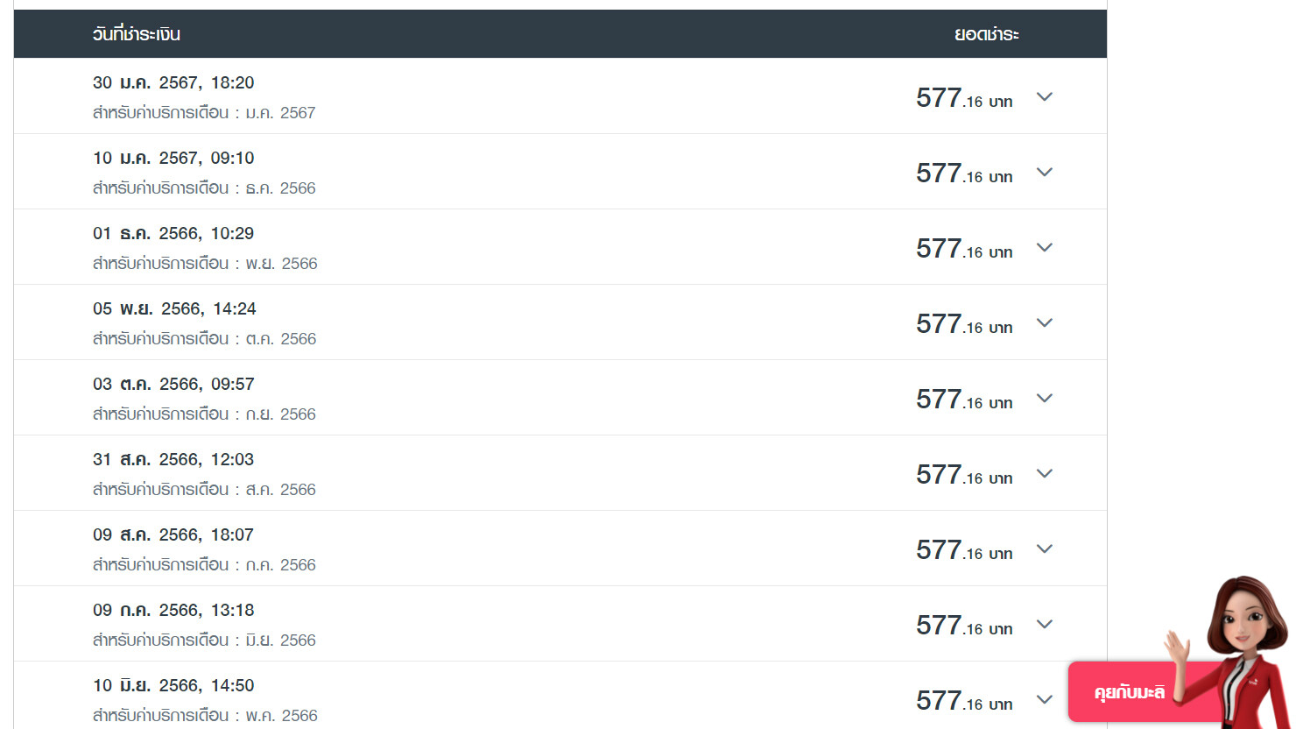Expand the 01 ธ.ค. 2566 payment chevron
Image resolution: width=1310 pixels, height=729 pixels.
click(x=1044, y=247)
